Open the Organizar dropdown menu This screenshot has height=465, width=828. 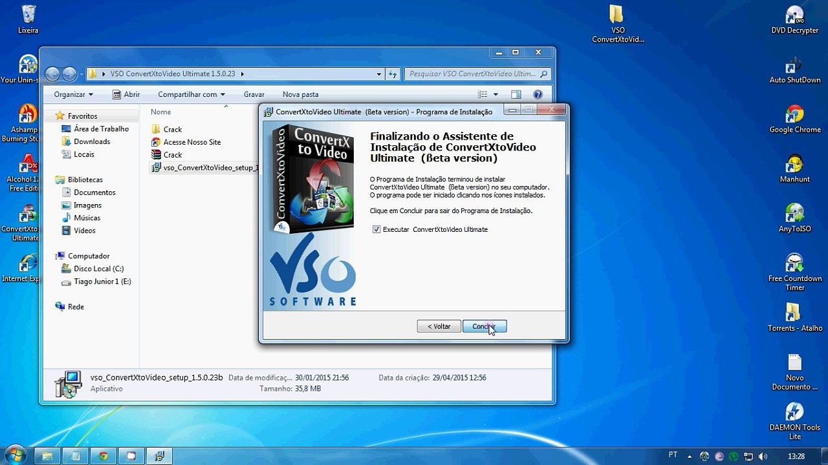pos(73,94)
